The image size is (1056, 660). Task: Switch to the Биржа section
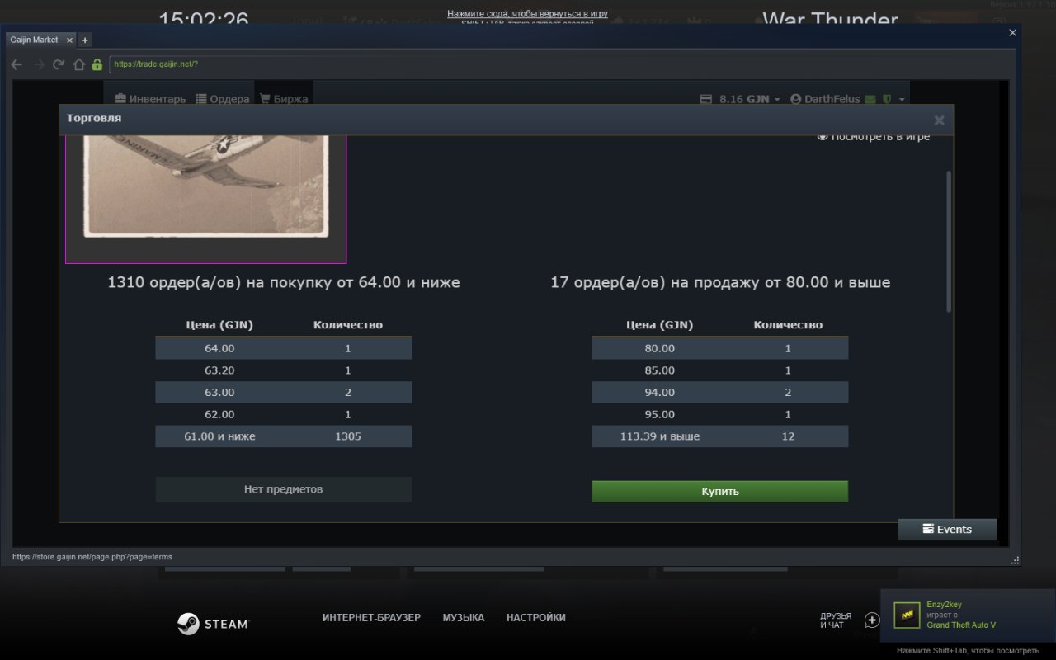(284, 99)
